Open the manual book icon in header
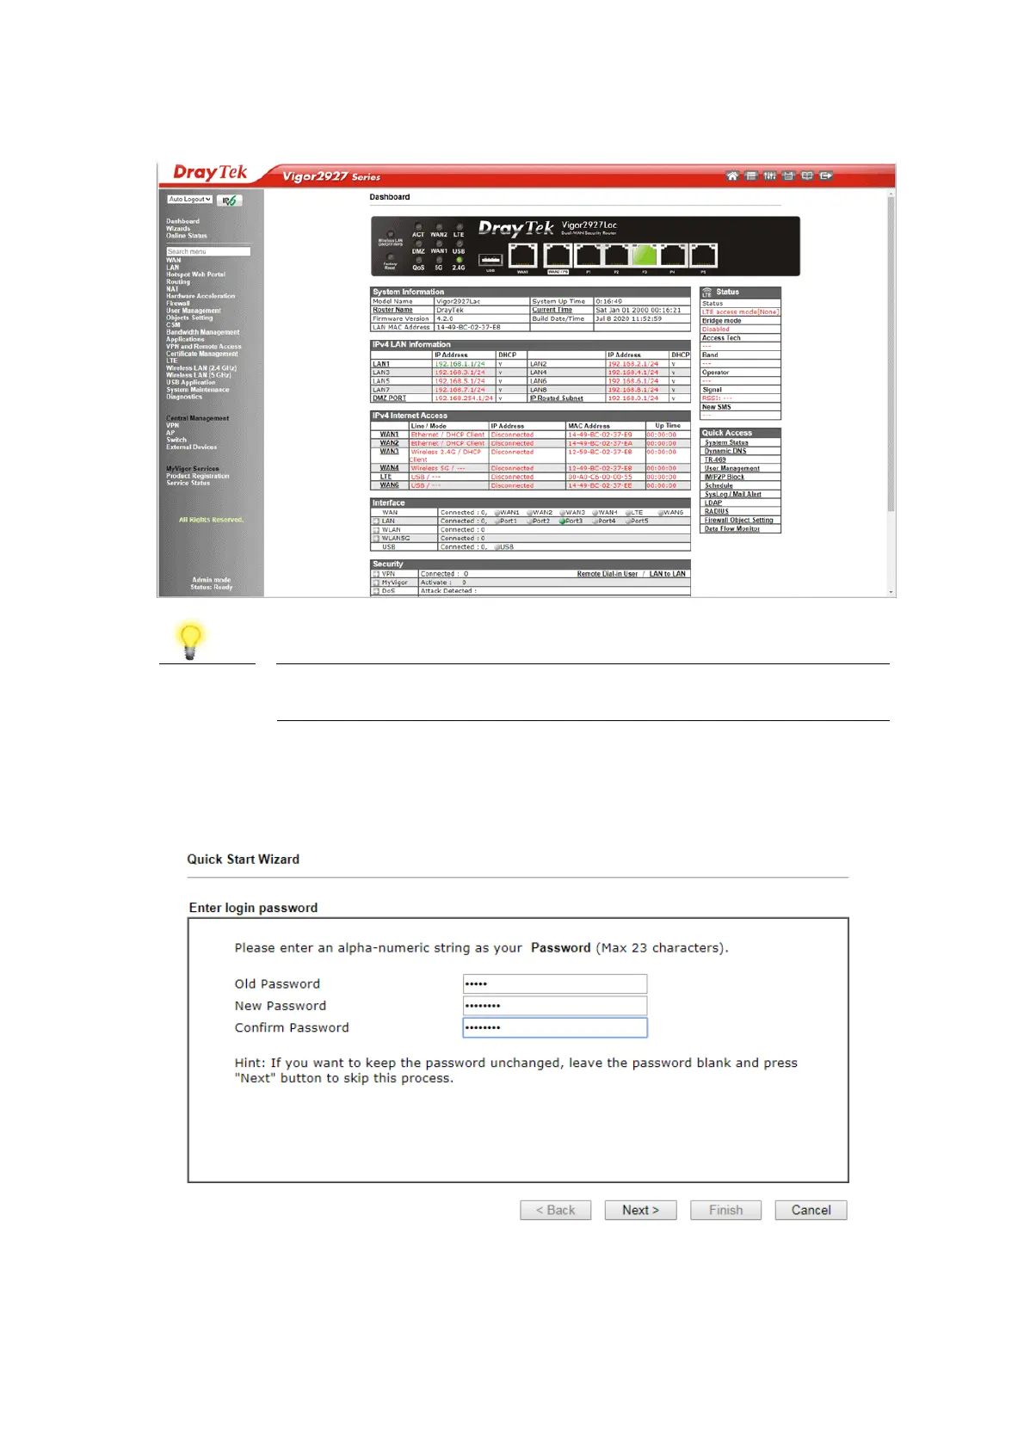Image resolution: width=1024 pixels, height=1449 pixels. pyautogui.click(x=807, y=176)
